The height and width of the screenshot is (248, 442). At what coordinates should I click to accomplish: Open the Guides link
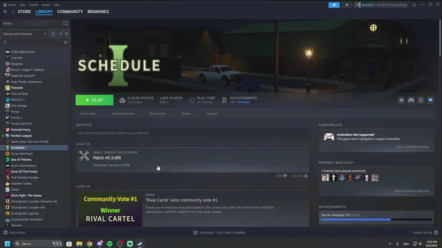point(186,113)
